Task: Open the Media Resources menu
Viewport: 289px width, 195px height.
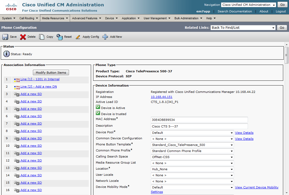Action: 55,18
